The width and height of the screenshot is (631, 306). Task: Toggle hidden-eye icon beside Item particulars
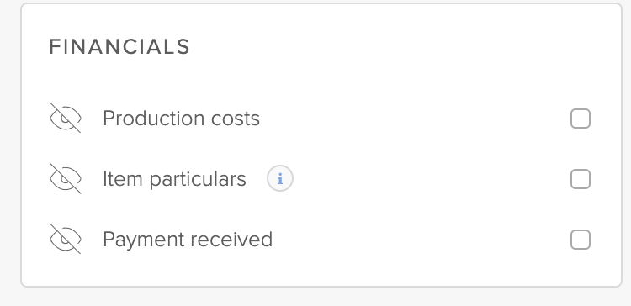(65, 178)
